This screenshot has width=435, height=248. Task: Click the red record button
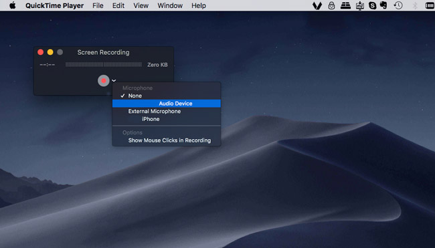pyautogui.click(x=104, y=81)
